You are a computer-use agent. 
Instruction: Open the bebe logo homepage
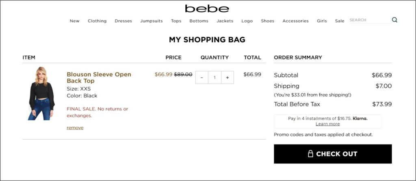tap(207, 9)
